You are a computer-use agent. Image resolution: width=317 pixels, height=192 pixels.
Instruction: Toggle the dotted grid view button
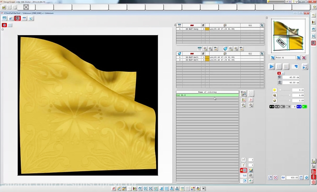tap(10, 25)
